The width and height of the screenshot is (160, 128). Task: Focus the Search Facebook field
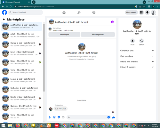click(x=26, y=12)
